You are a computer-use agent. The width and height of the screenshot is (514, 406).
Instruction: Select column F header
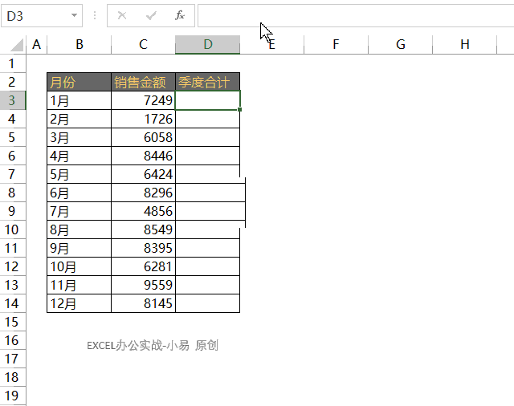[336, 44]
